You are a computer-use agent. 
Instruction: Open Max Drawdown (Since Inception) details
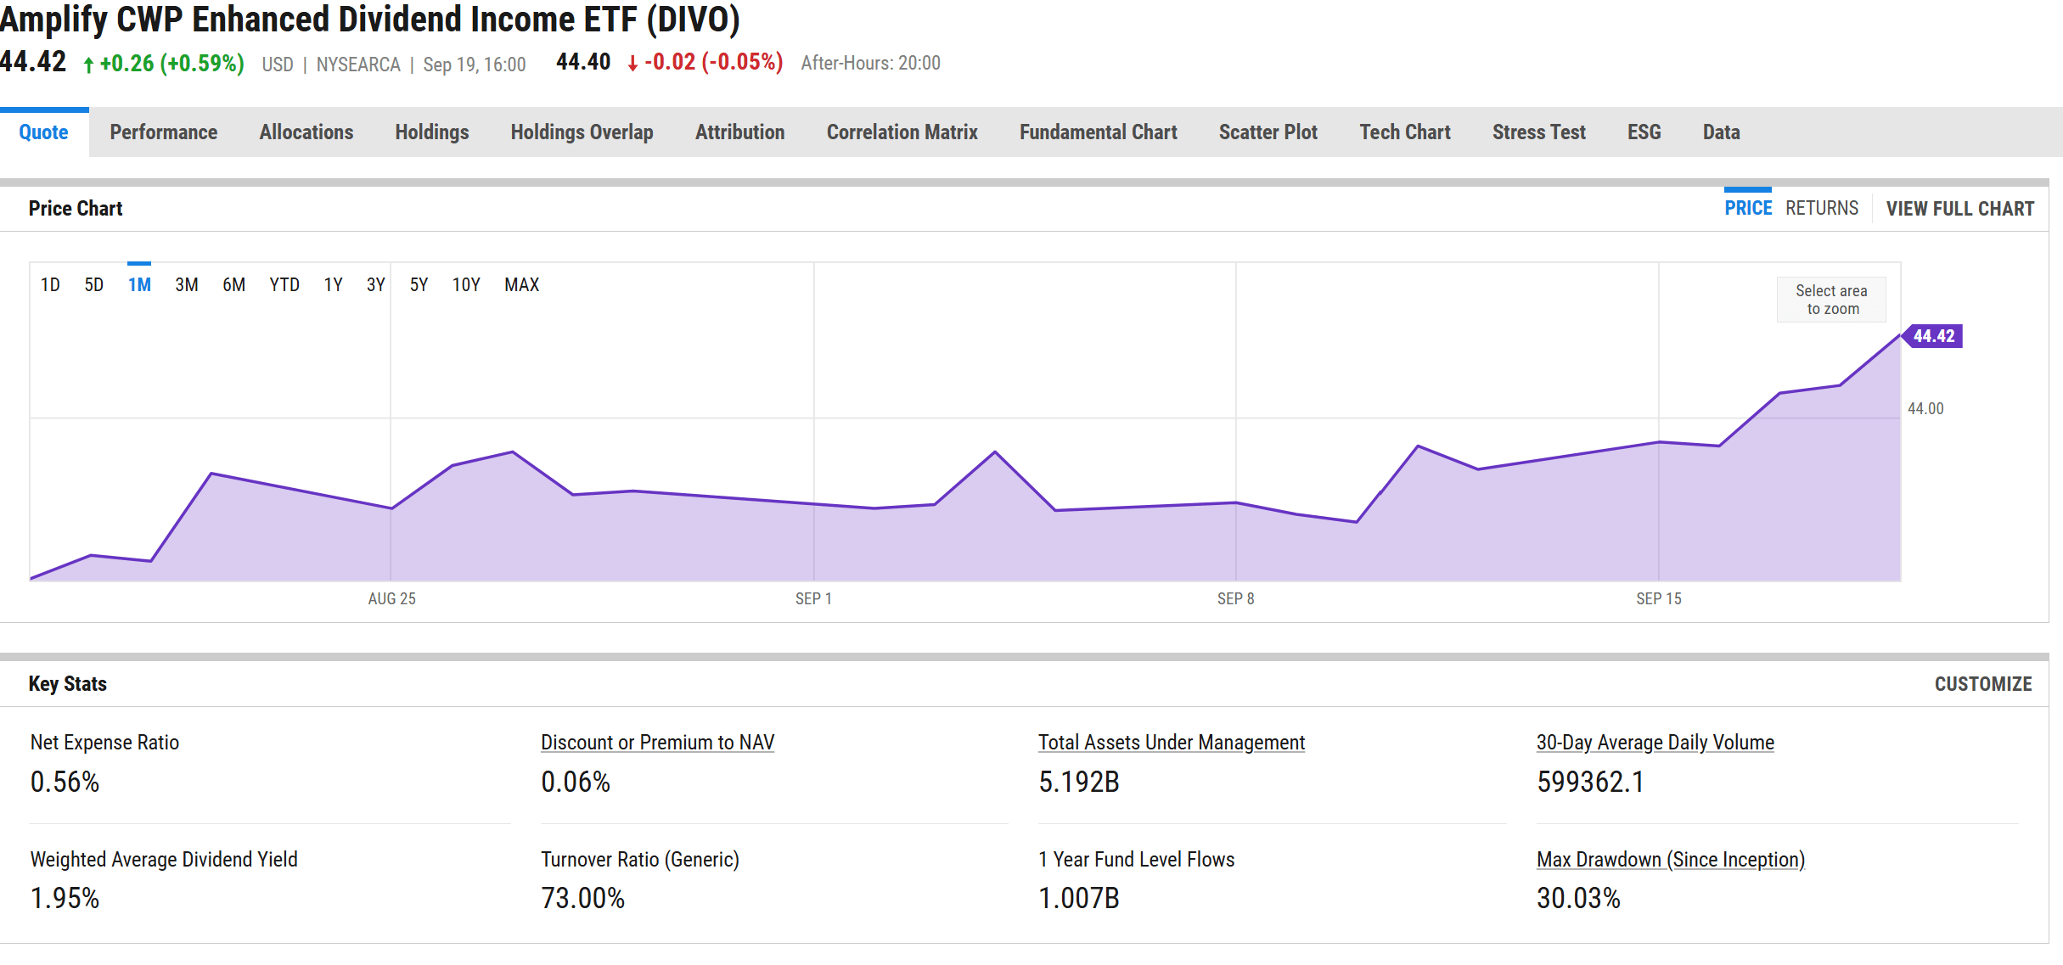pyautogui.click(x=1670, y=859)
